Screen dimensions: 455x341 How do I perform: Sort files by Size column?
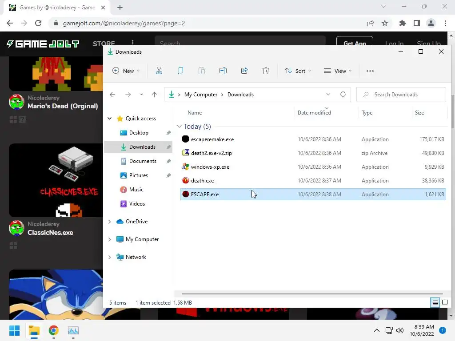[419, 113]
